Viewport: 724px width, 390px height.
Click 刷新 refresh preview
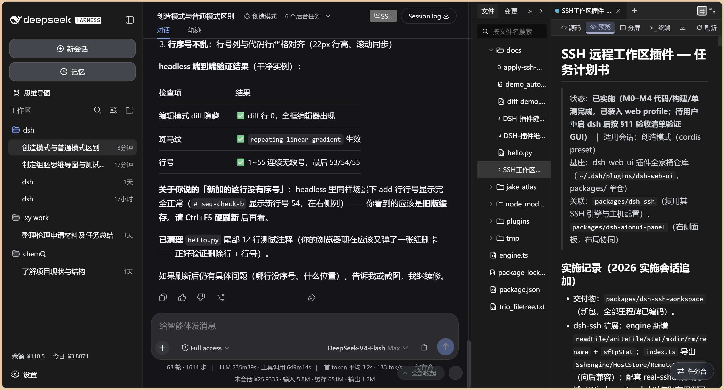(x=707, y=28)
